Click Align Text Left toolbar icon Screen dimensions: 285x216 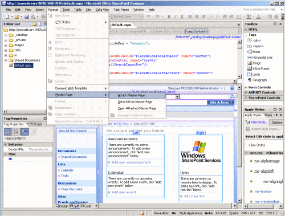coord(190,17)
